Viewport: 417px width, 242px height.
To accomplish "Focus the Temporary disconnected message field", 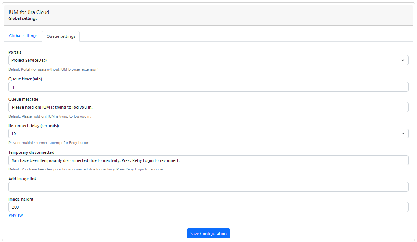I will (x=208, y=160).
